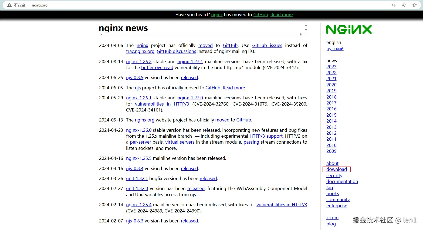Open the x.com link
The height and width of the screenshot is (230, 423).
[x=332, y=218]
